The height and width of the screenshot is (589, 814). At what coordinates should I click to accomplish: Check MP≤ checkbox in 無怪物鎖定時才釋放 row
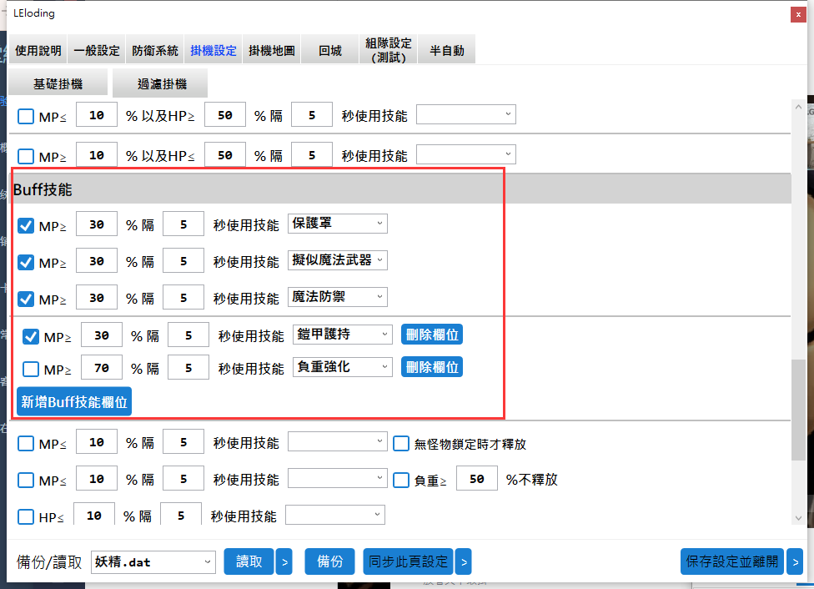coord(25,444)
